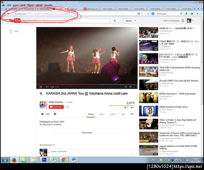The image size is (204, 170).
Task: Click system tray volume speaker icon
Action: pyautogui.click(x=187, y=160)
